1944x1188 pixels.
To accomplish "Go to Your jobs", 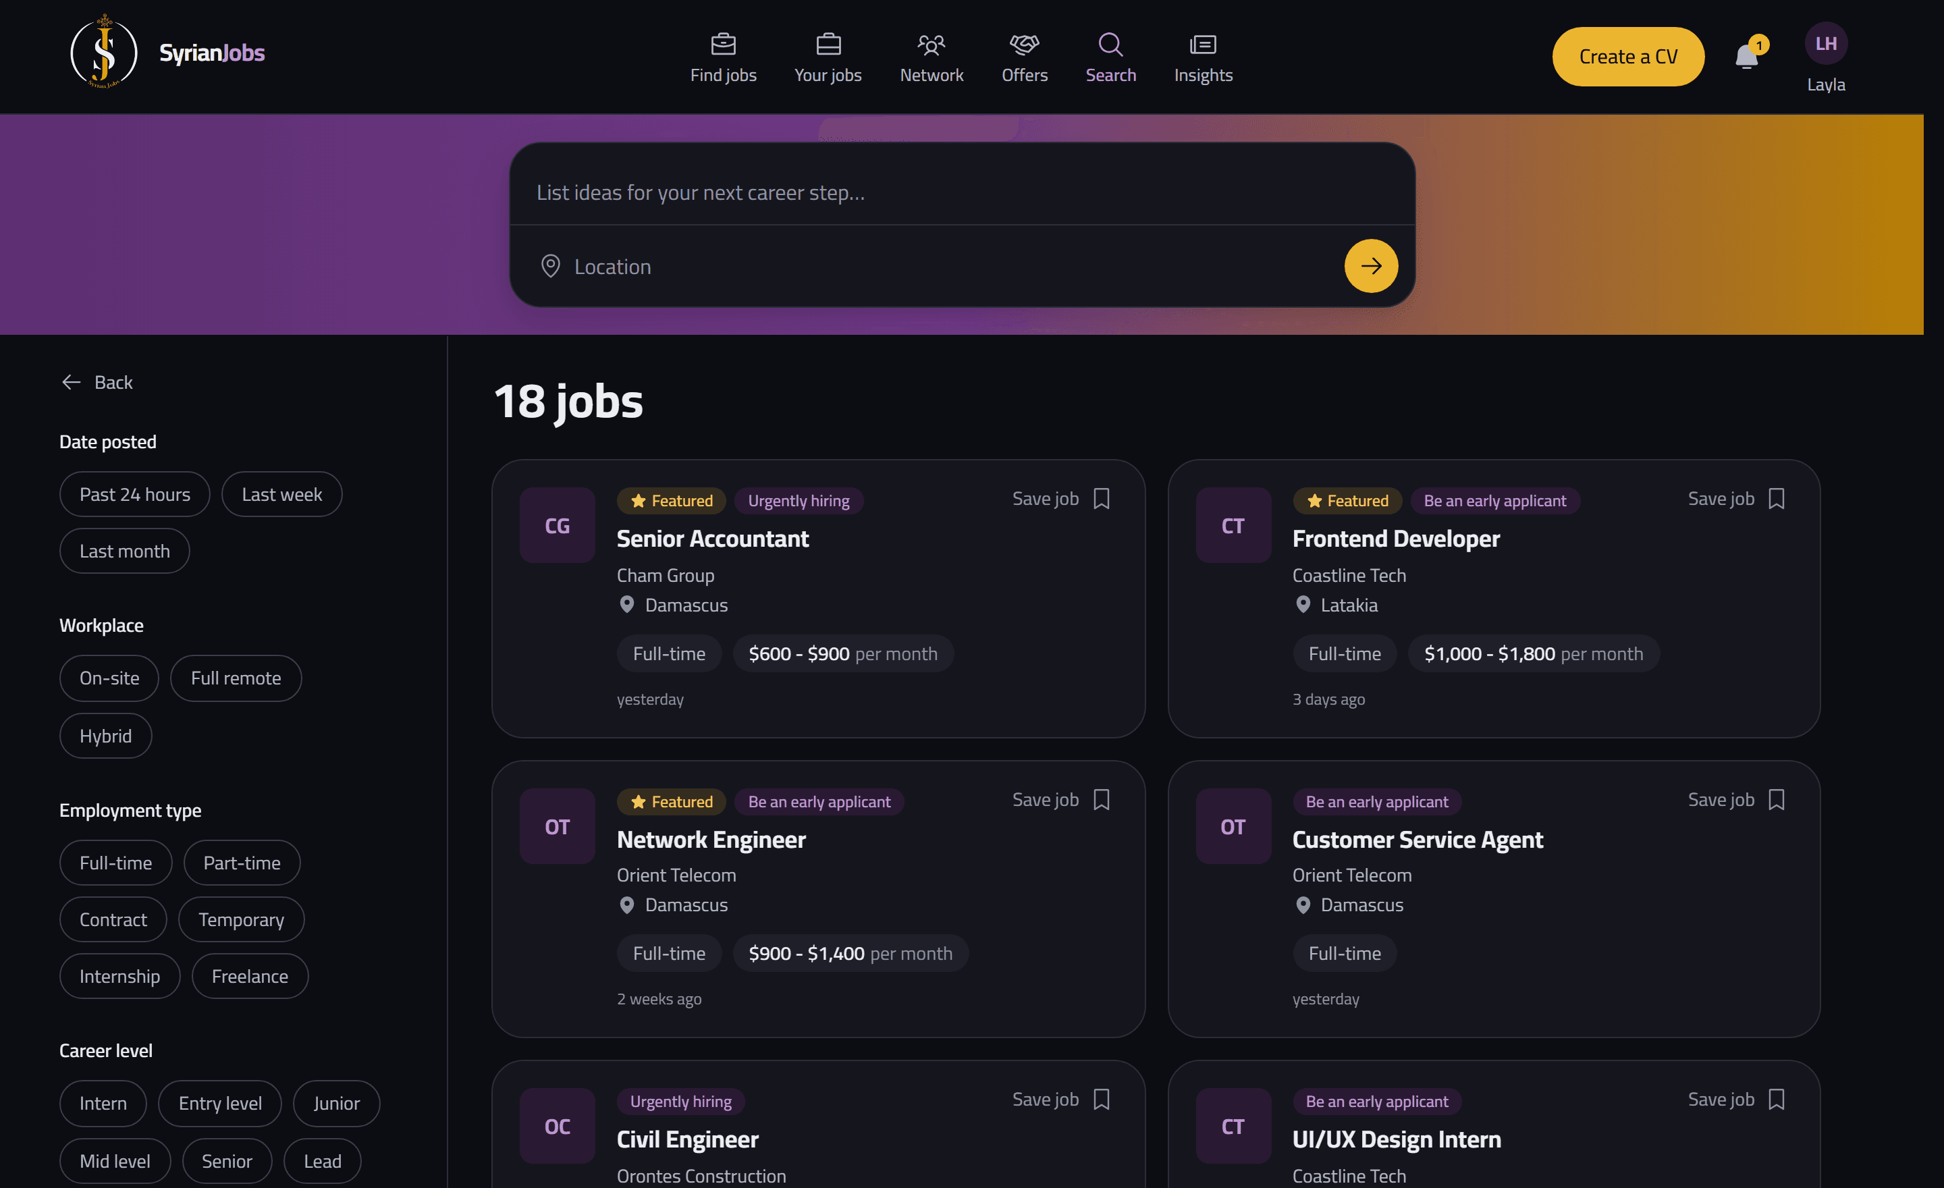I will pos(828,57).
